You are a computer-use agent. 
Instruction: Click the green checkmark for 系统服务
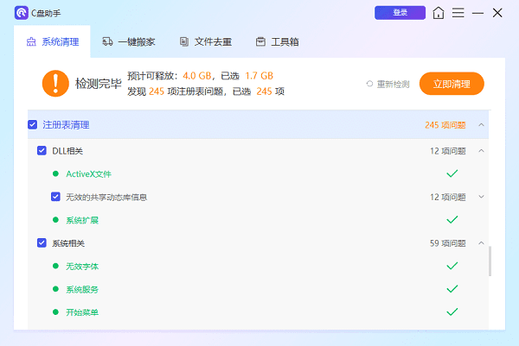click(x=452, y=289)
